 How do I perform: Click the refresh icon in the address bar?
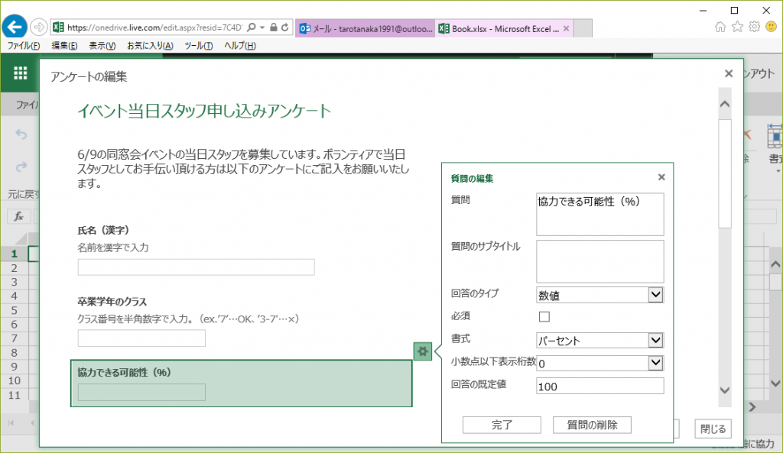[x=284, y=27]
